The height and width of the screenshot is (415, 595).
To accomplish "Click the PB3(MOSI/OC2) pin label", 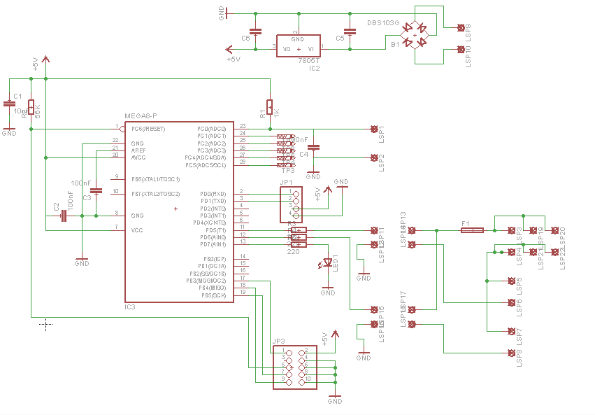I will 206,281.
